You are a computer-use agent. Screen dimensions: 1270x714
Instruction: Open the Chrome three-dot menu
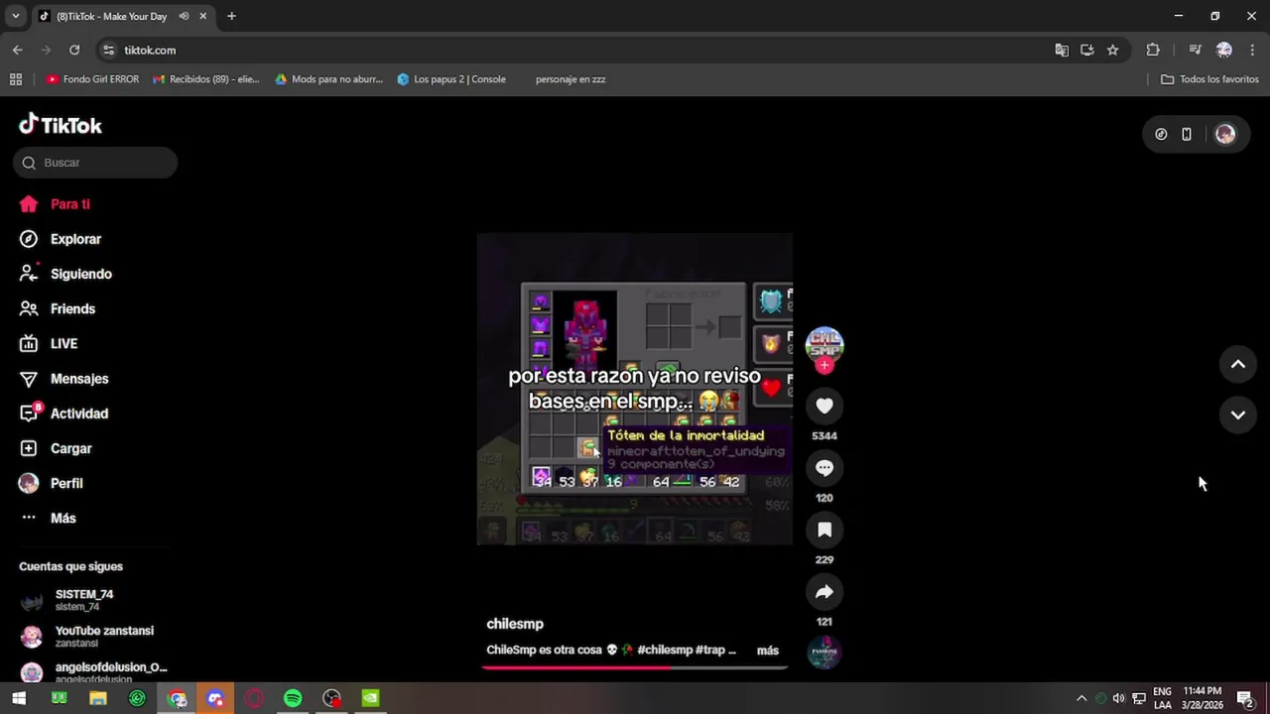[1253, 50]
